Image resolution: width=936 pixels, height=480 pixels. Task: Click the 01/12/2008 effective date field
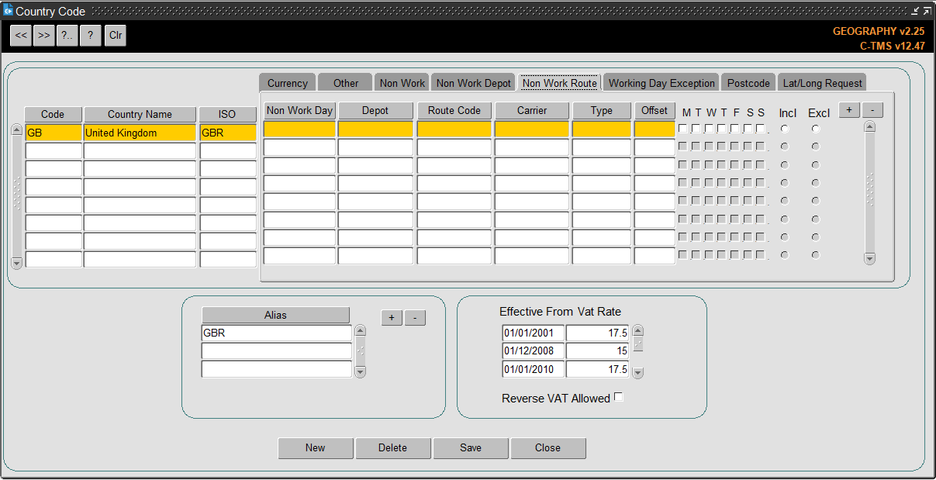pos(534,351)
